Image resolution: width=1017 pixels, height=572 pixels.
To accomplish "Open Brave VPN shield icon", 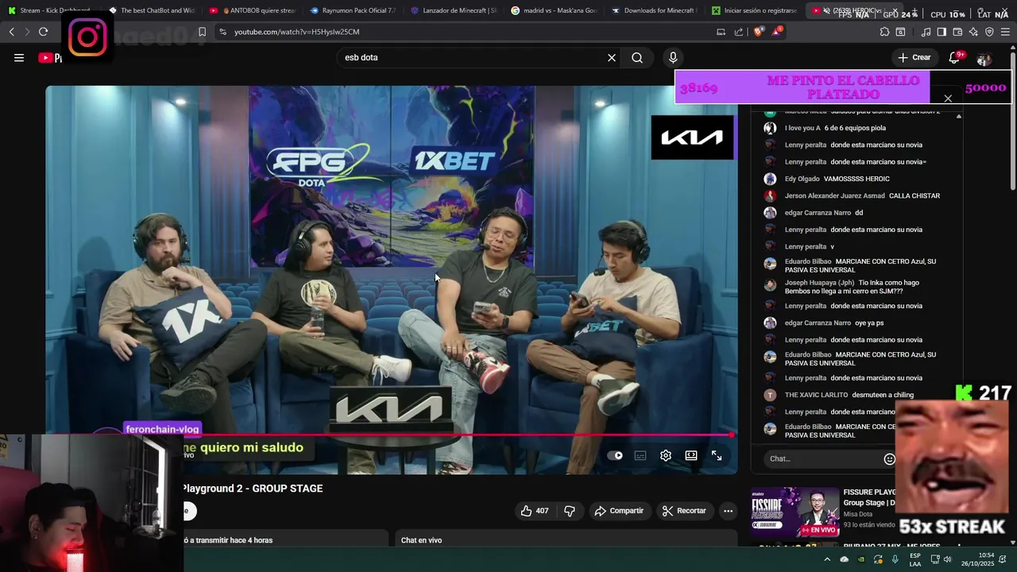I will tap(989, 32).
